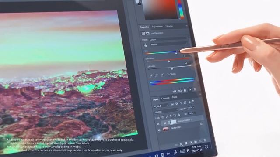The height and width of the screenshot is (157, 280).
Task: Click the rainbow color range bar
Action: [x=172, y=81]
